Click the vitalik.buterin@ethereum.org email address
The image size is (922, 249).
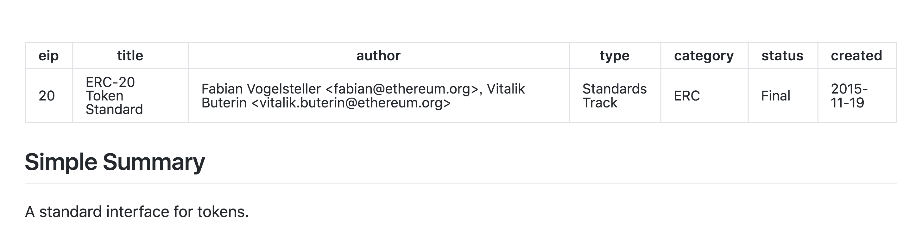click(x=351, y=103)
